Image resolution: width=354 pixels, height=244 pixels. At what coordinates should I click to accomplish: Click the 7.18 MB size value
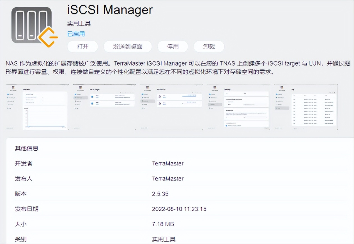click(x=163, y=224)
